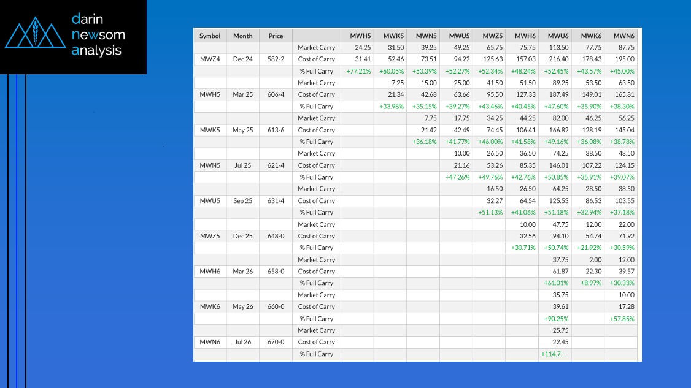Image resolution: width=691 pixels, height=388 pixels.
Task: Click the 670-0 price cell
Action: point(276,342)
